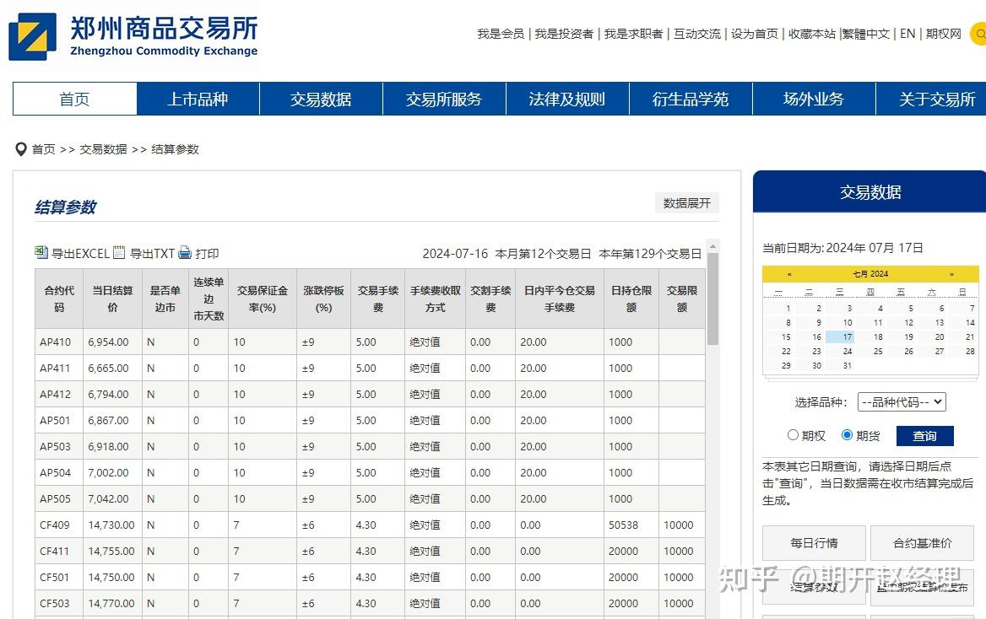Click the next month arrow on calendar

[951, 273]
